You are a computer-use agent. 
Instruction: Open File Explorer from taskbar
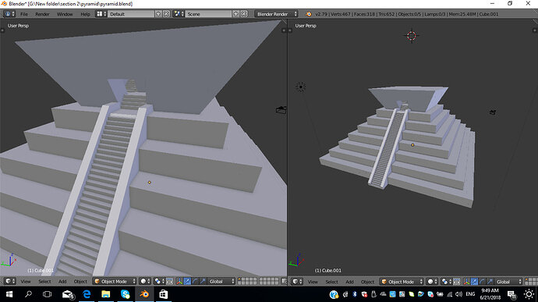click(x=106, y=294)
